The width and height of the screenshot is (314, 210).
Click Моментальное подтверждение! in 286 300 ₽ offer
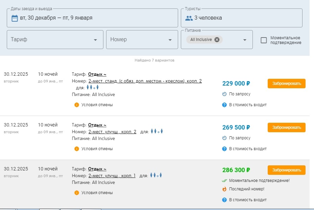tap(259, 181)
